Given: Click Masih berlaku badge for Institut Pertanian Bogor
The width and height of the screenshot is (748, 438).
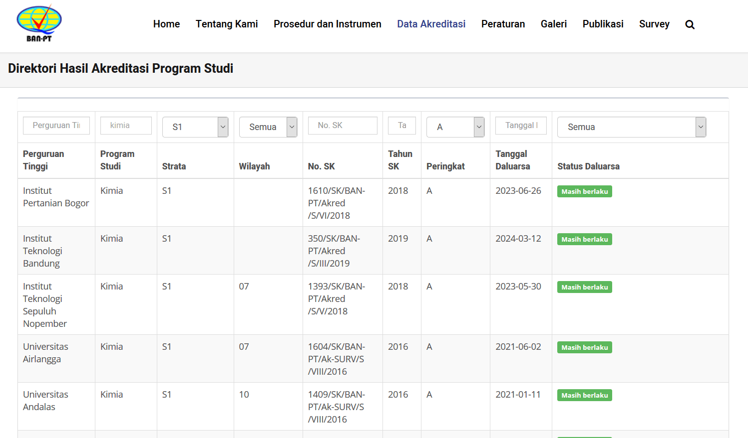Looking at the screenshot, I should coord(585,191).
